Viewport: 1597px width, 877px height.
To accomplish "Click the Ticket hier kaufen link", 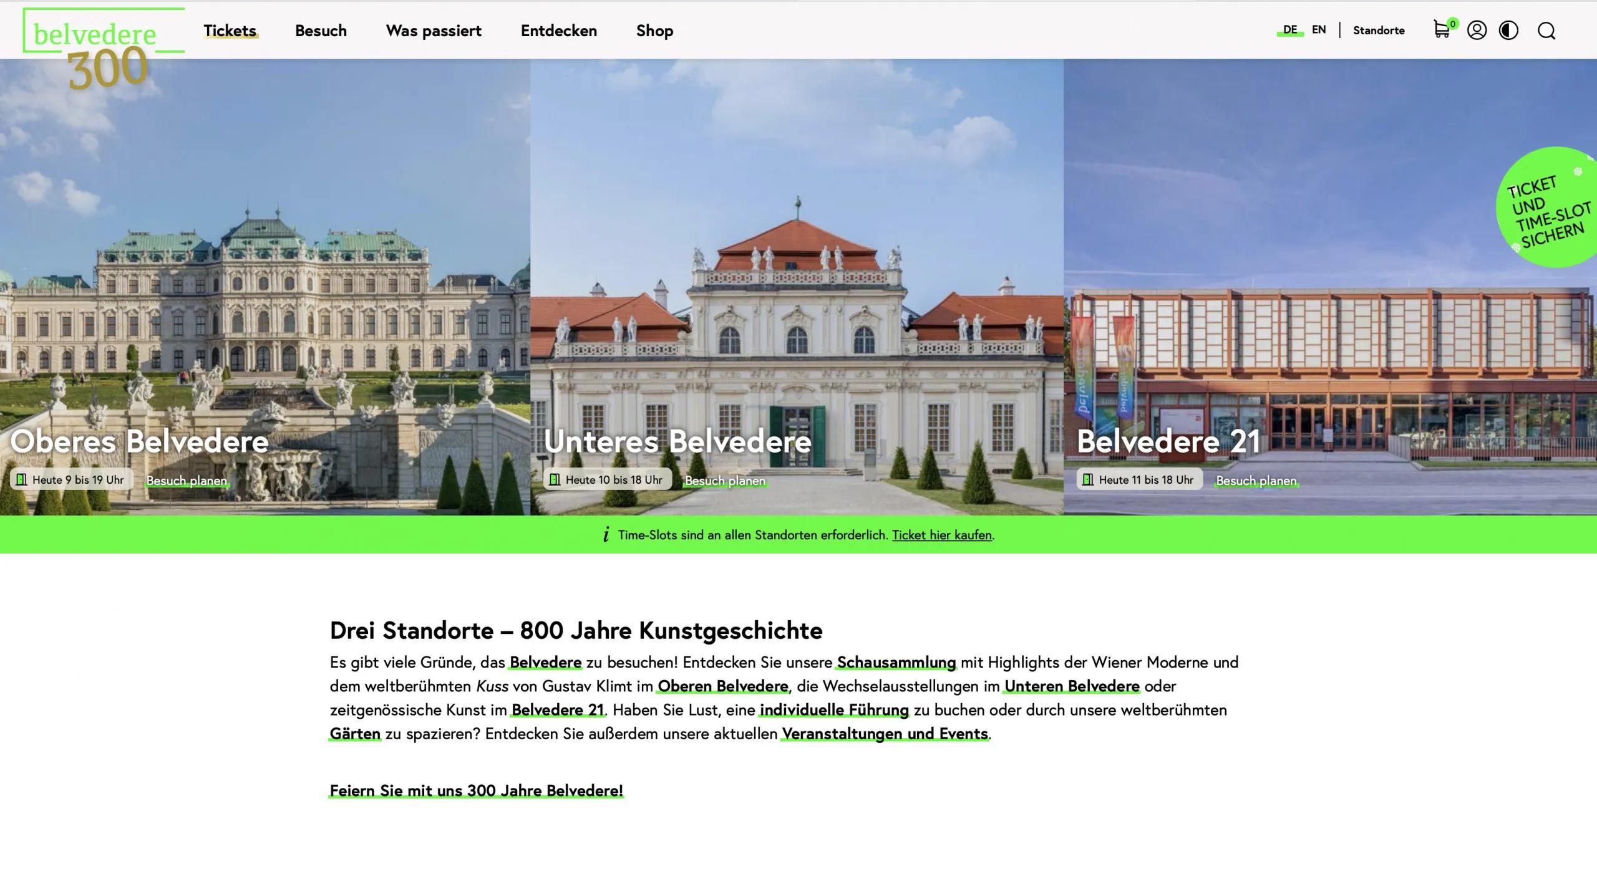I will pyautogui.click(x=942, y=535).
